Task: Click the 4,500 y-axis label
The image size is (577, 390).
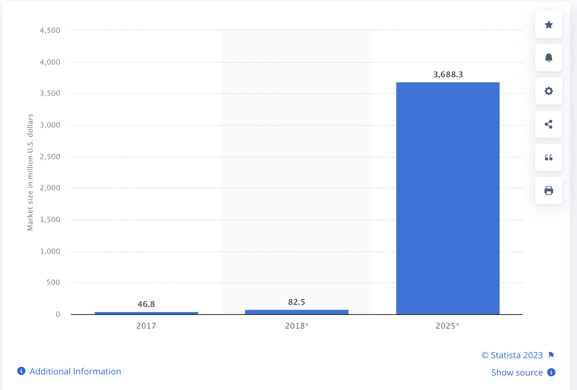Action: pos(50,30)
